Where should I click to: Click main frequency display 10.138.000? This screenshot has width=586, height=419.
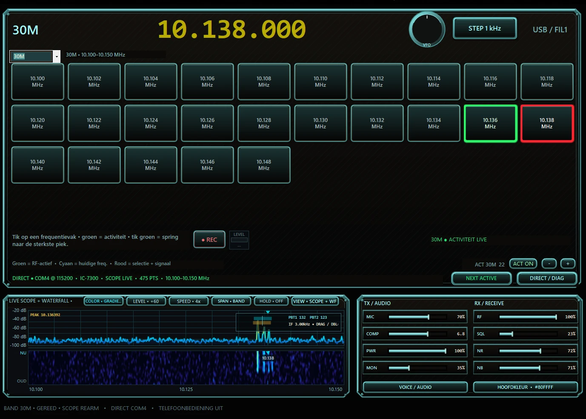[232, 30]
